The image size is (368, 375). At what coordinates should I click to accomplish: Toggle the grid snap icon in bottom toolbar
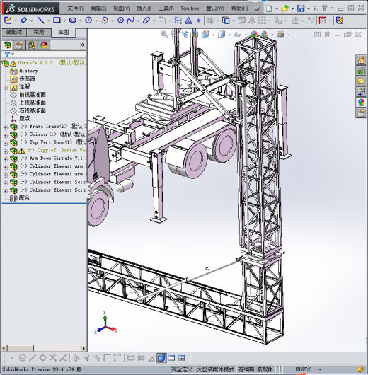pyautogui.click(x=141, y=358)
